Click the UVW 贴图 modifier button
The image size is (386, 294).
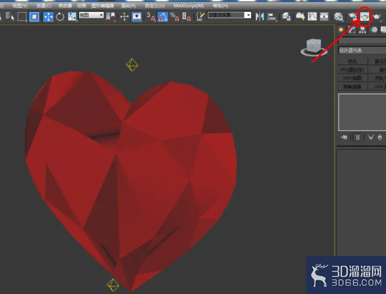point(353,78)
